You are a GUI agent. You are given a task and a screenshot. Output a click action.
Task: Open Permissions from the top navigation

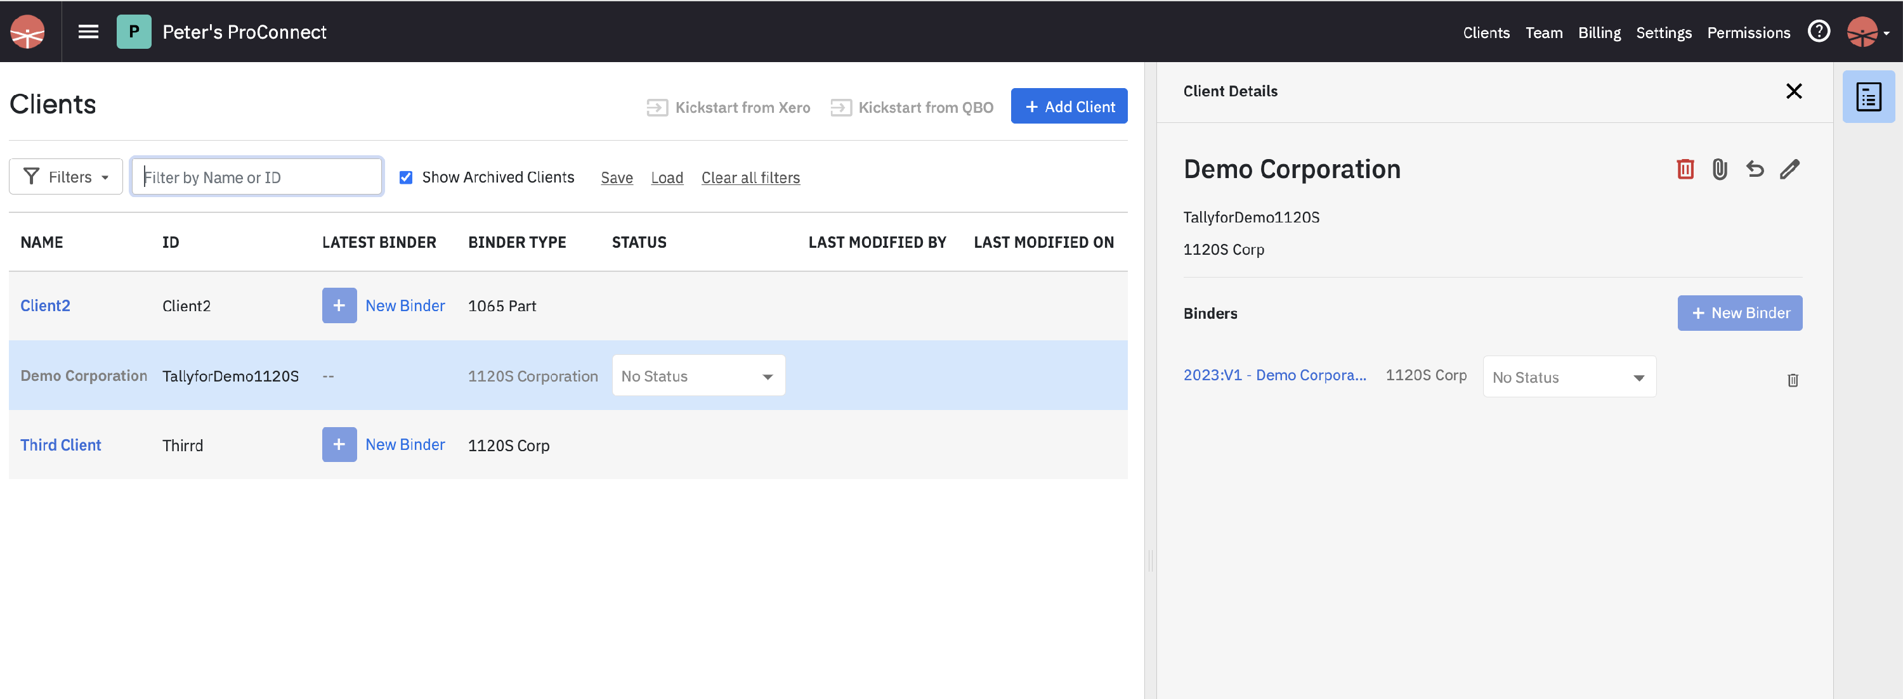1748,32
